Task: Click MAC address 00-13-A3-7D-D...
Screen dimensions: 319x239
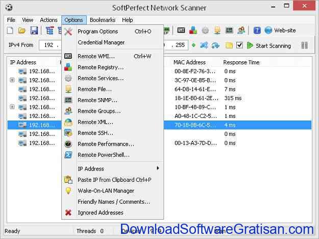Action: tap(195, 143)
